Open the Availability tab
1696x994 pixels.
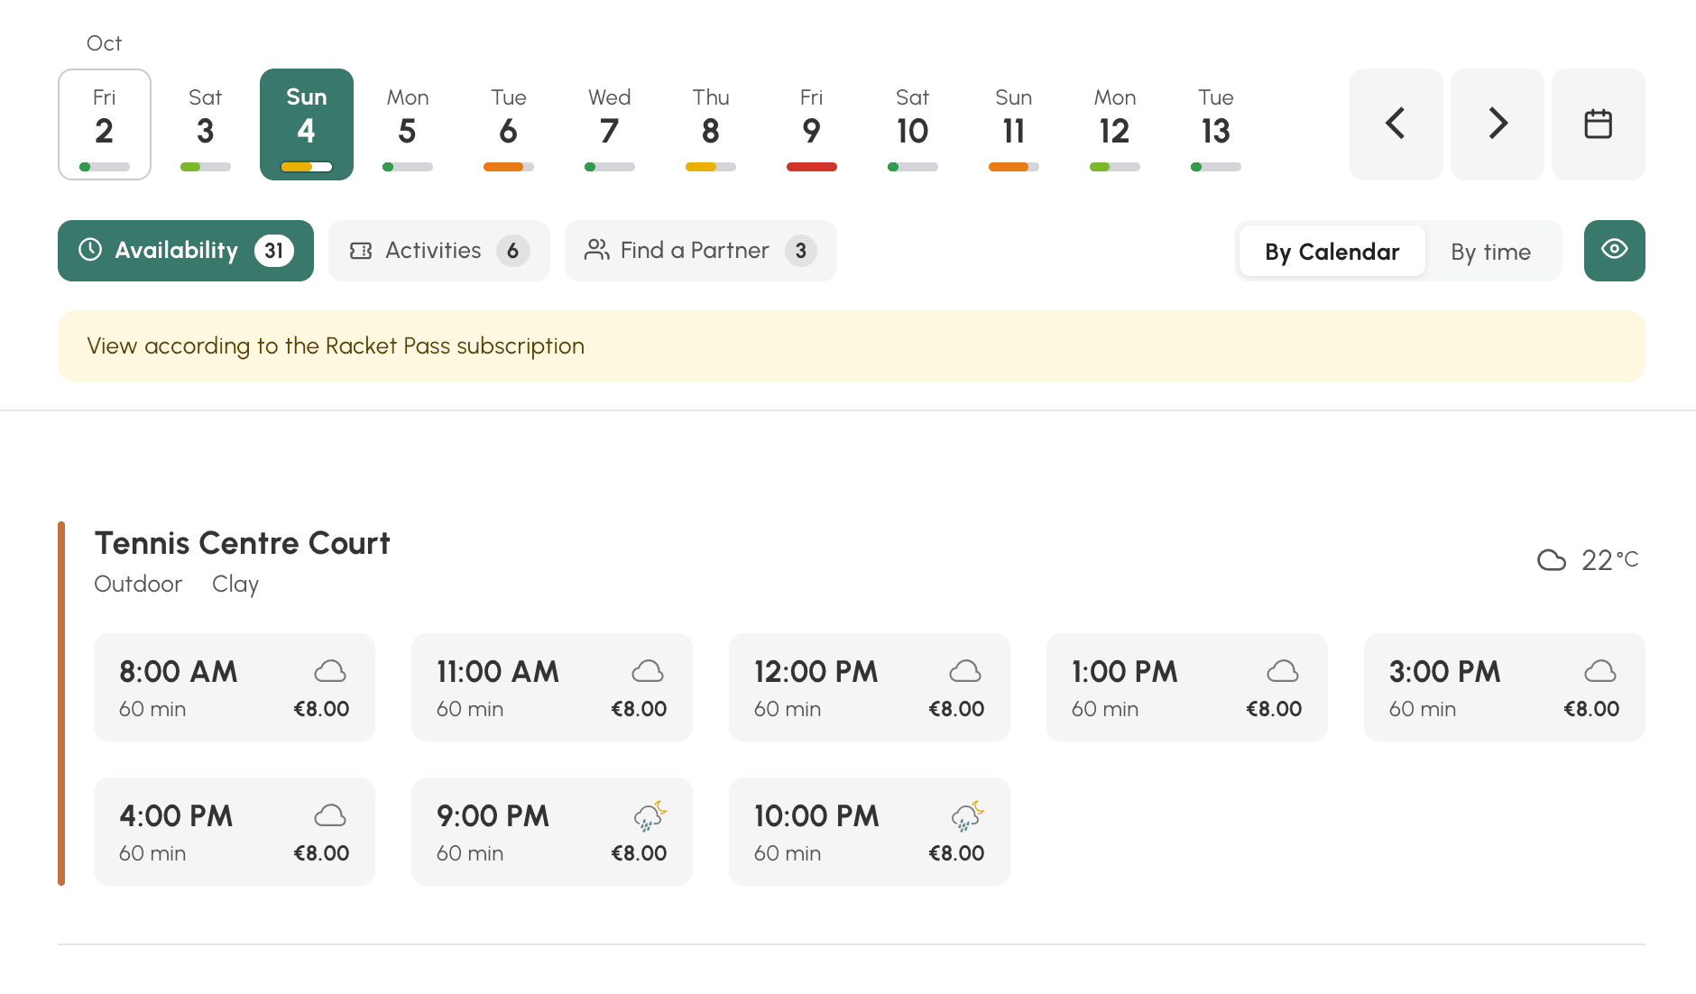pos(186,251)
